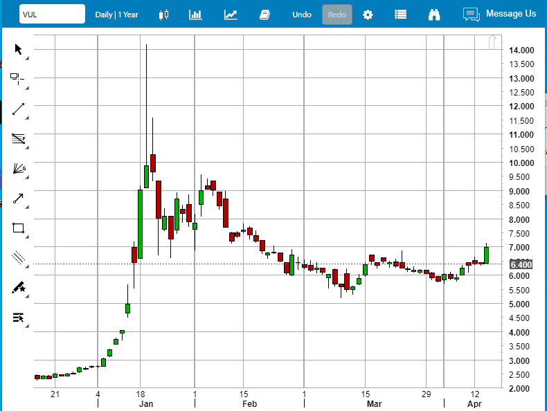Click the 14.000 price axis label
547x411 pixels.
[x=521, y=51]
